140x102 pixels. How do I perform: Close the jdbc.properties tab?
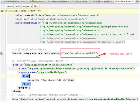[x=90, y=1]
